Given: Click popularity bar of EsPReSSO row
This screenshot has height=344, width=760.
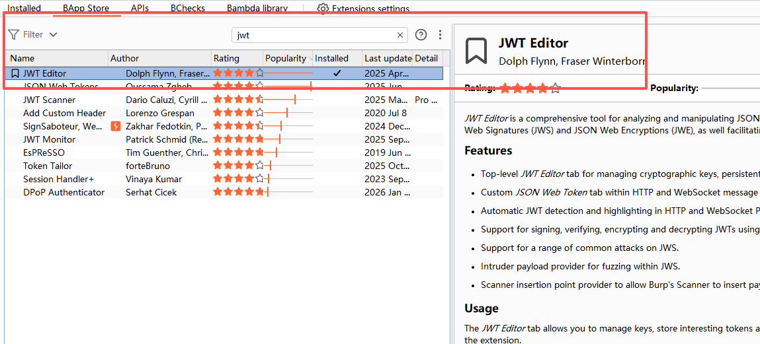Looking at the screenshot, I should [x=288, y=153].
